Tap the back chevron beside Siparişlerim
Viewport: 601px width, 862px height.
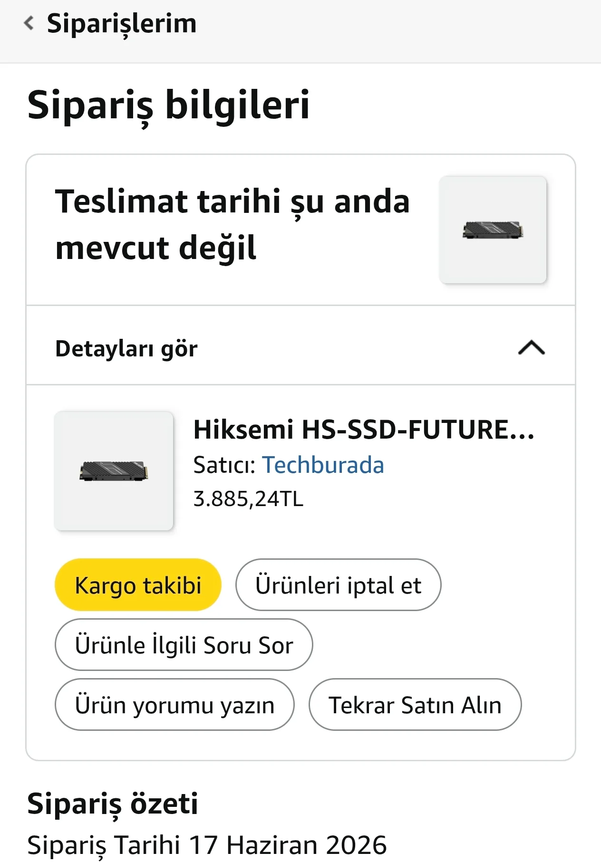click(x=29, y=23)
